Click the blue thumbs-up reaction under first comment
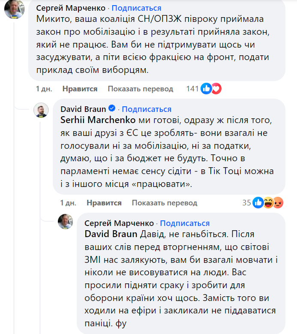Viewport: 297px width, 334px height. point(207,89)
